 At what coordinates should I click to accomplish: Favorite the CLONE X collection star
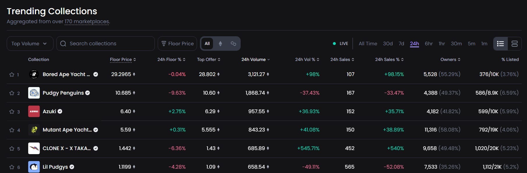point(12,149)
